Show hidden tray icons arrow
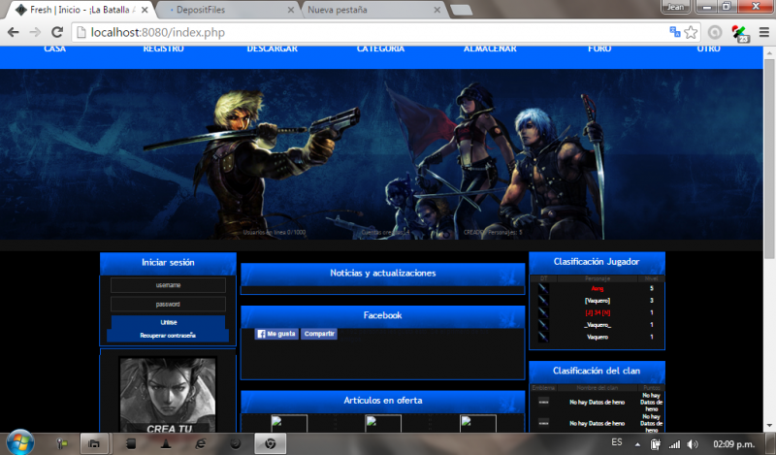Screen dimensions: 776x455 [637, 444]
